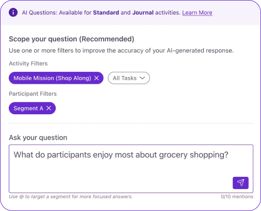Click the 'Scope your question (Recommended)' heading
261x211 pixels.
72,39
